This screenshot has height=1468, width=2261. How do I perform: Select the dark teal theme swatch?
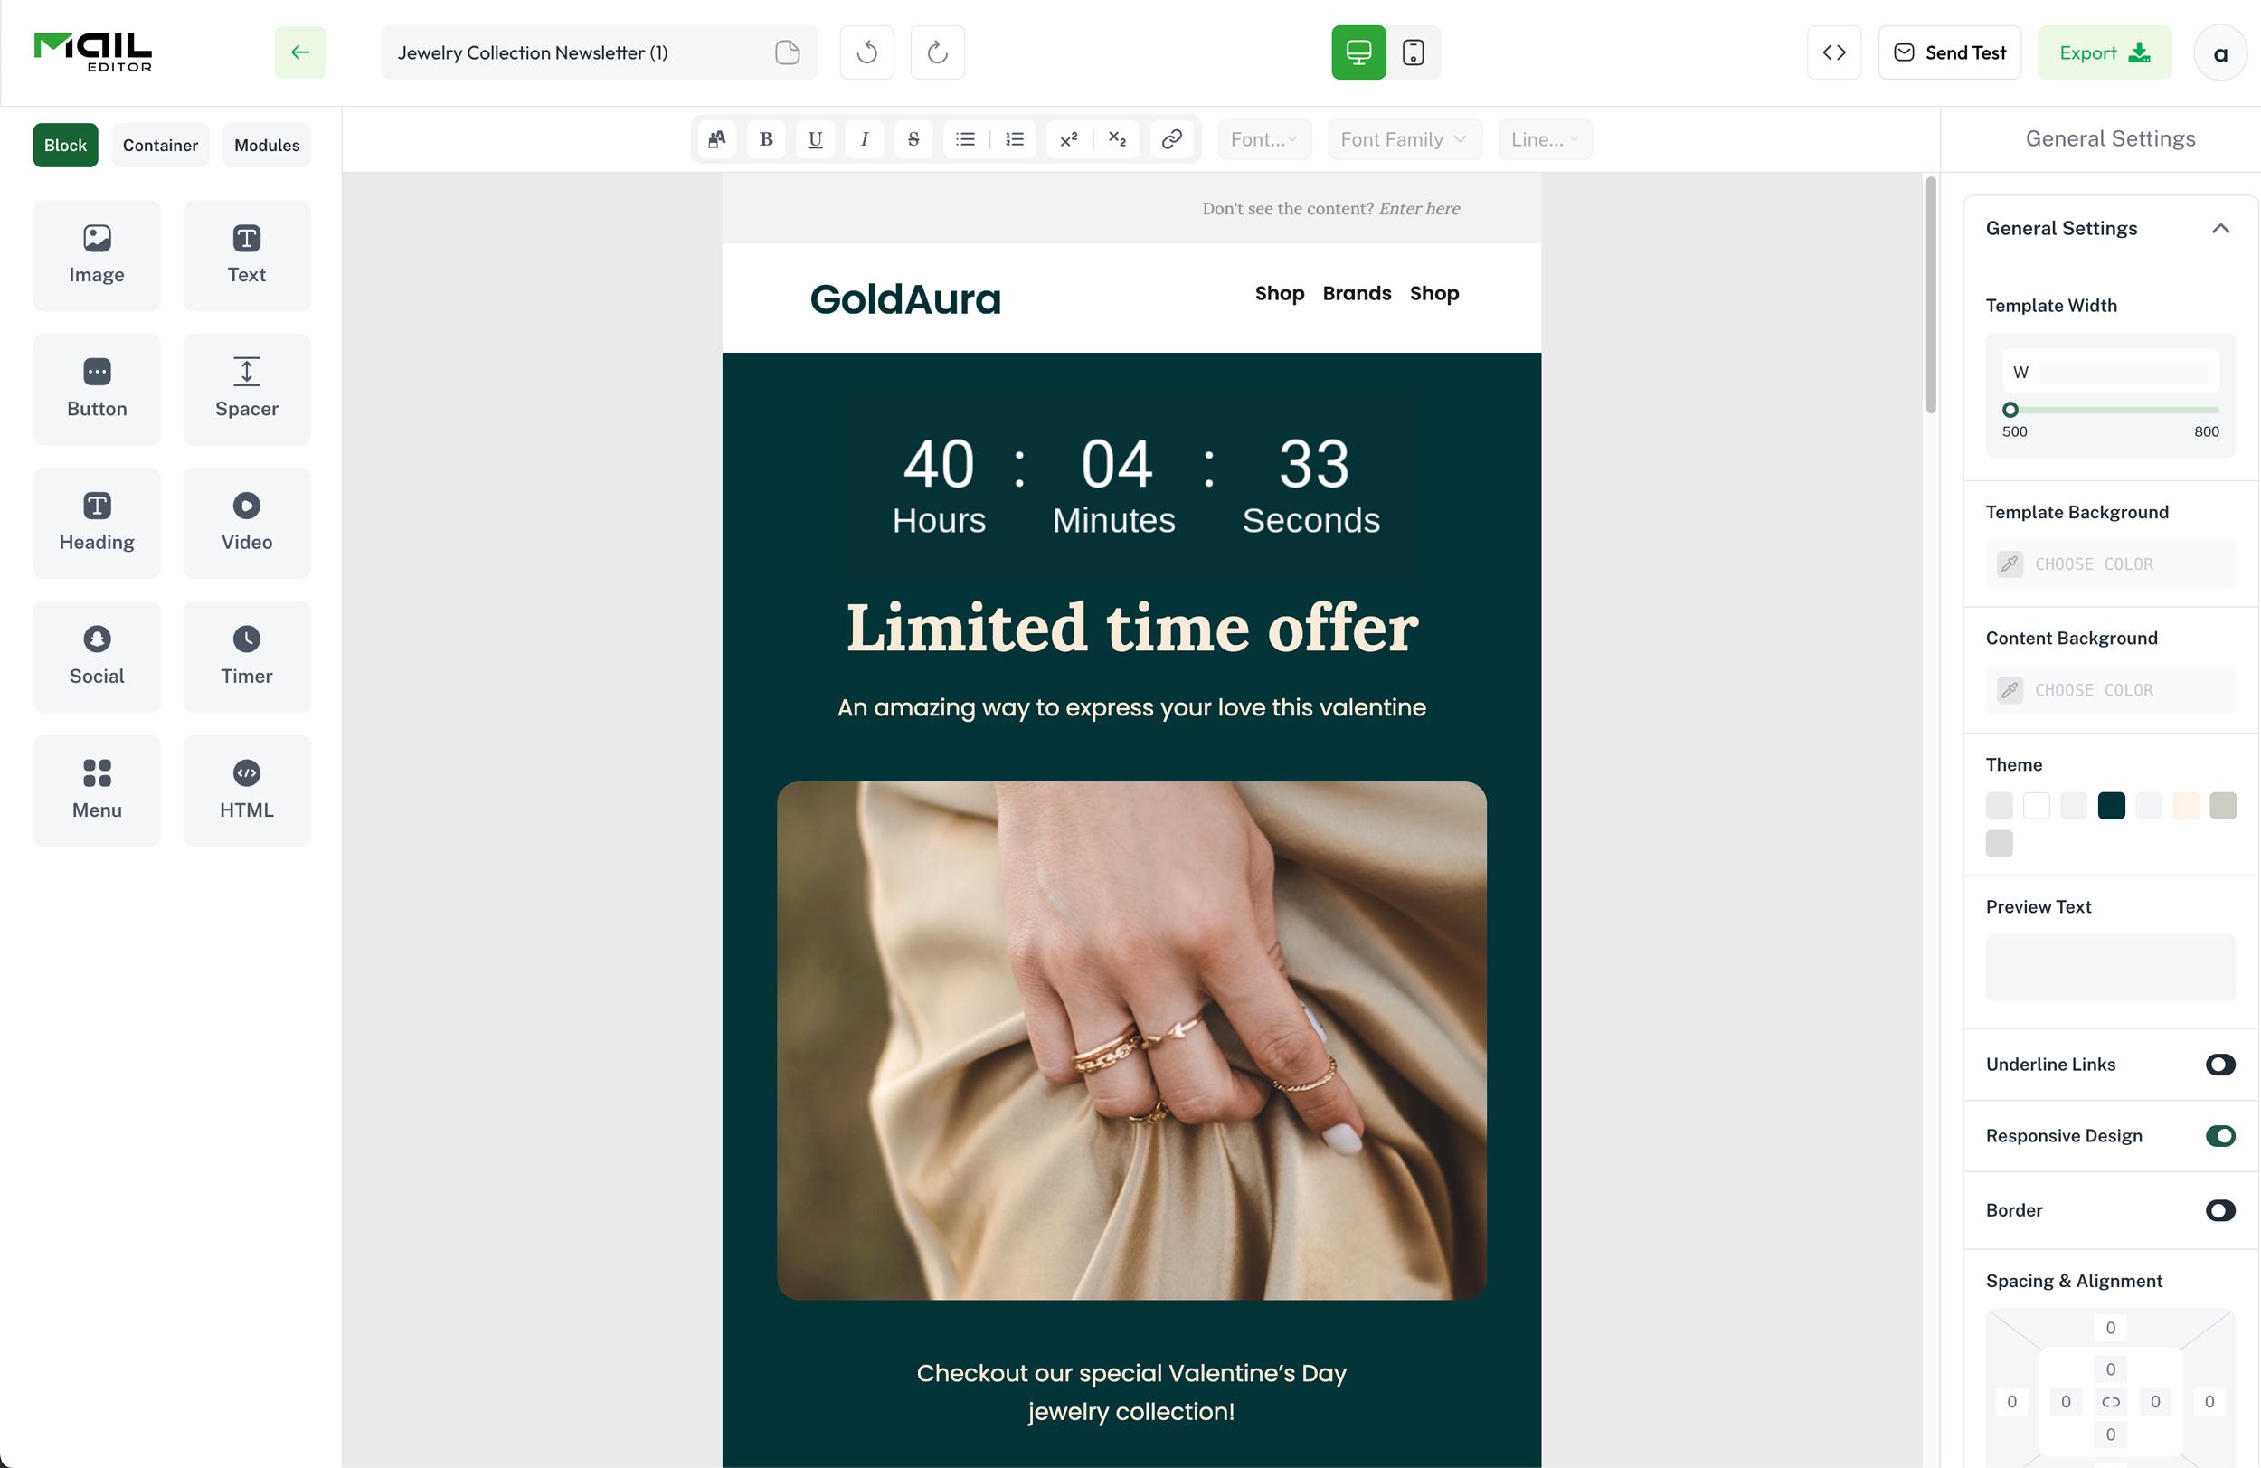(x=2111, y=806)
